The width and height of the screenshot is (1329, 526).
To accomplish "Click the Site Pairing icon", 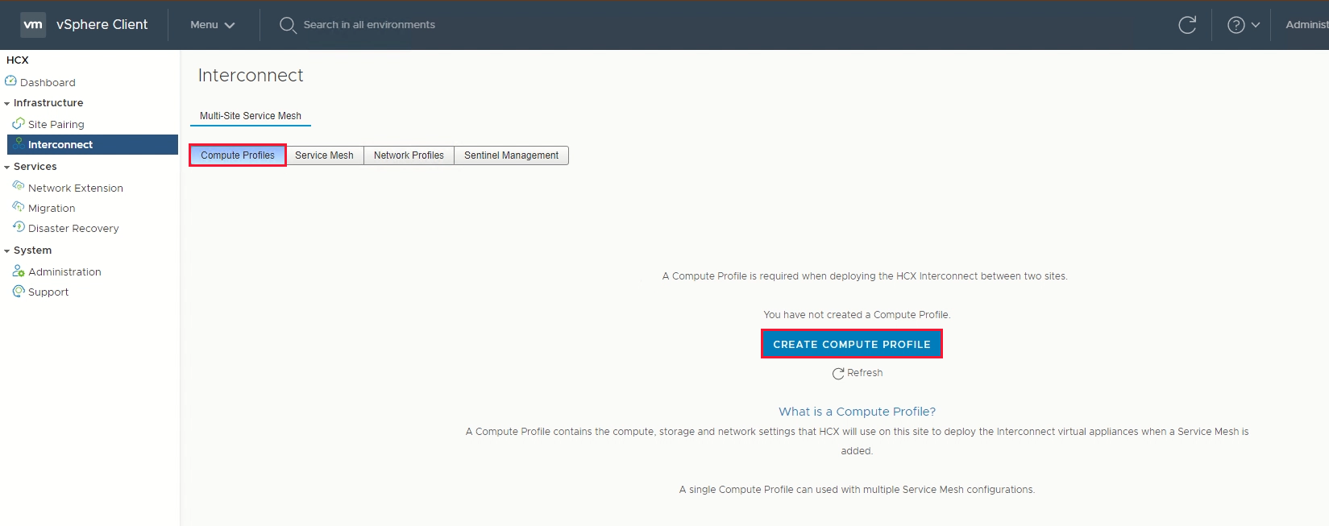I will coord(19,123).
